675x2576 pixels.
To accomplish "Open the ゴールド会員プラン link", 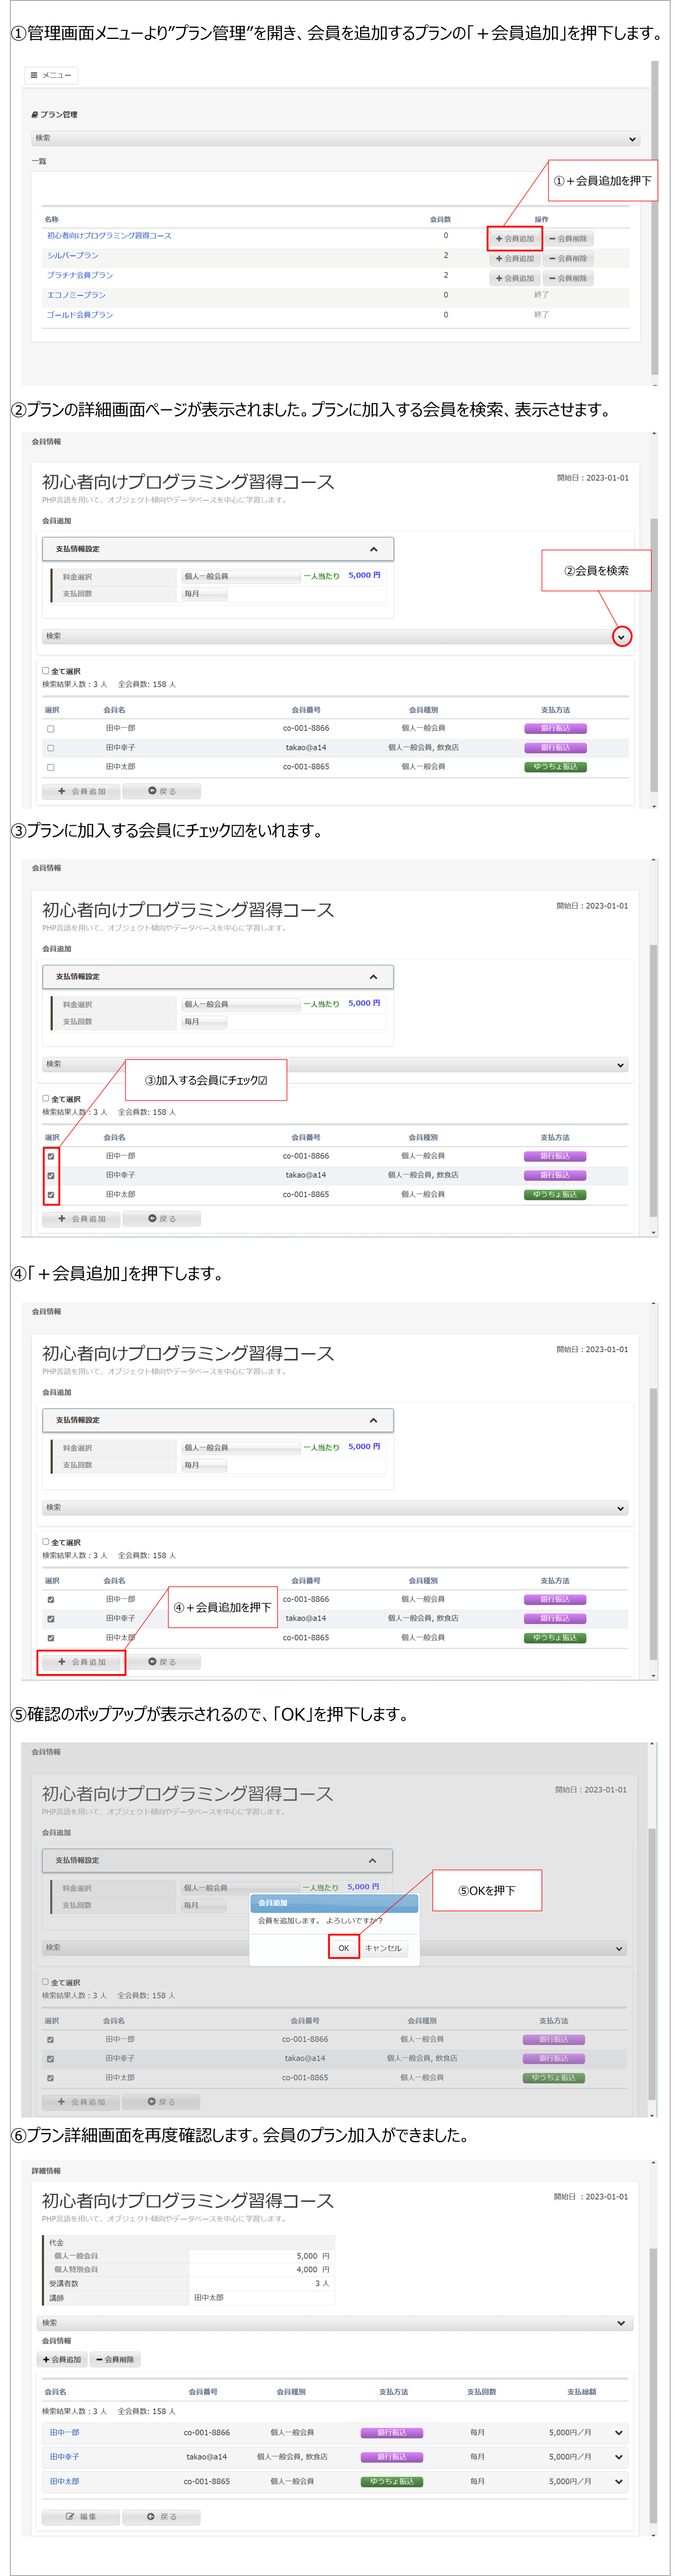I will click(80, 315).
